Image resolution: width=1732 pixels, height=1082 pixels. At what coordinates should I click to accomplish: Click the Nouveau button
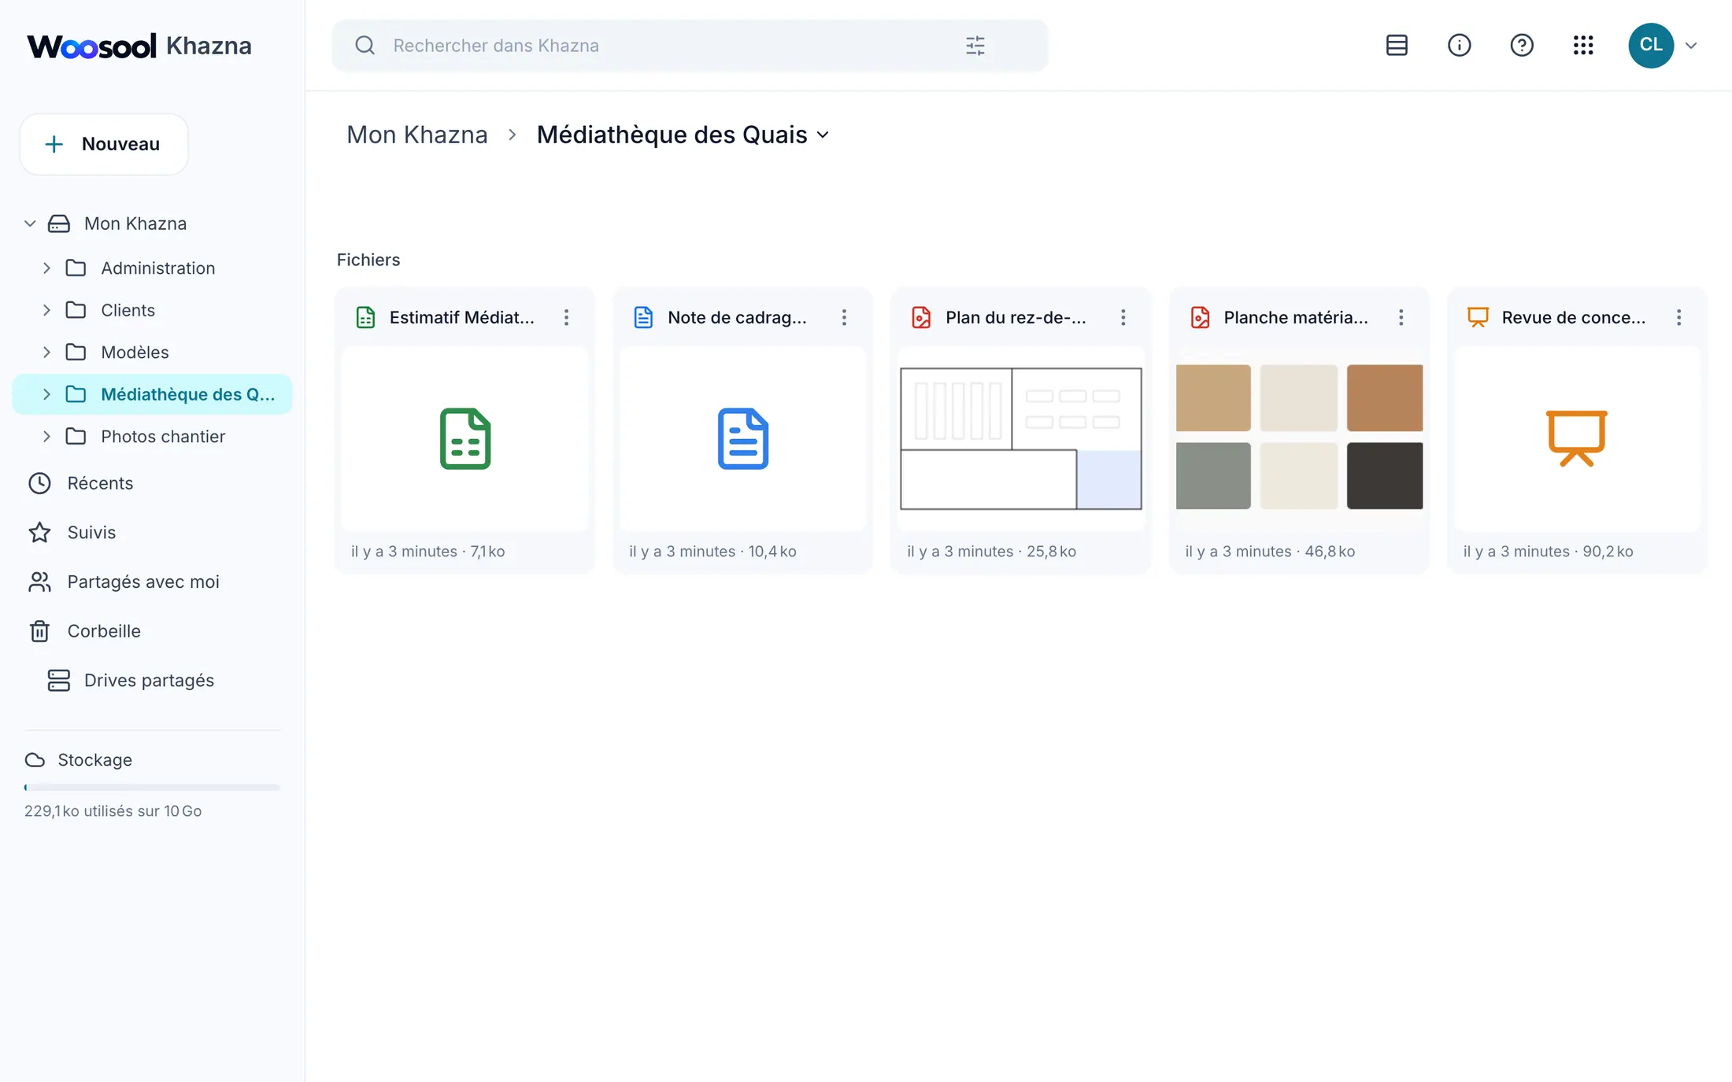tap(104, 144)
